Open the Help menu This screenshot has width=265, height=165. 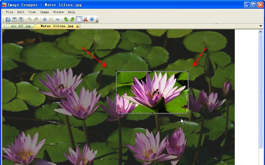pos(71,12)
